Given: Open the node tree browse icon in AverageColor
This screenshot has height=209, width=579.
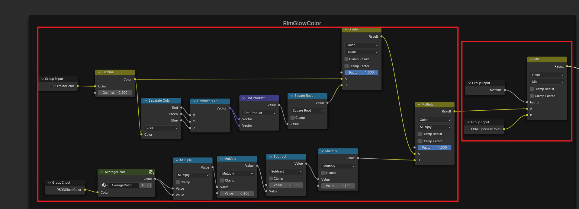Looking at the screenshot, I should tap(105, 185).
